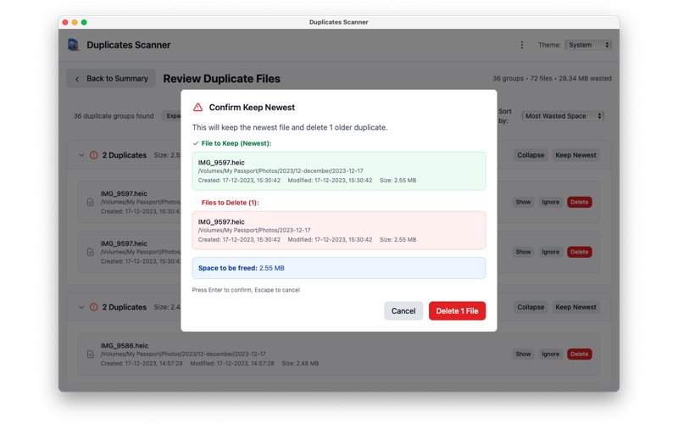
Task: Click Collapse button of second duplicates group
Action: [x=531, y=307]
